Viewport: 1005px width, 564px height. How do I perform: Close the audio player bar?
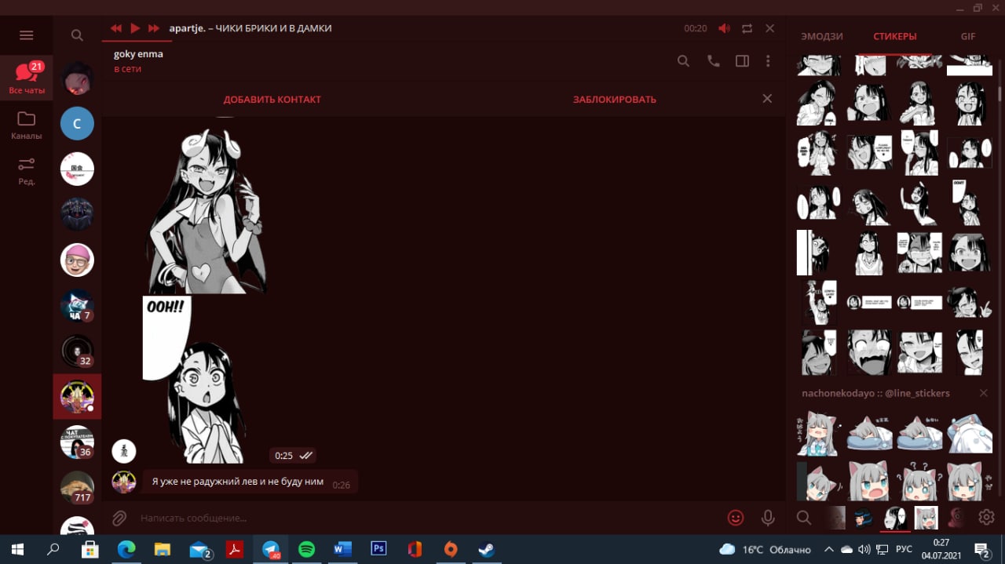tap(769, 28)
